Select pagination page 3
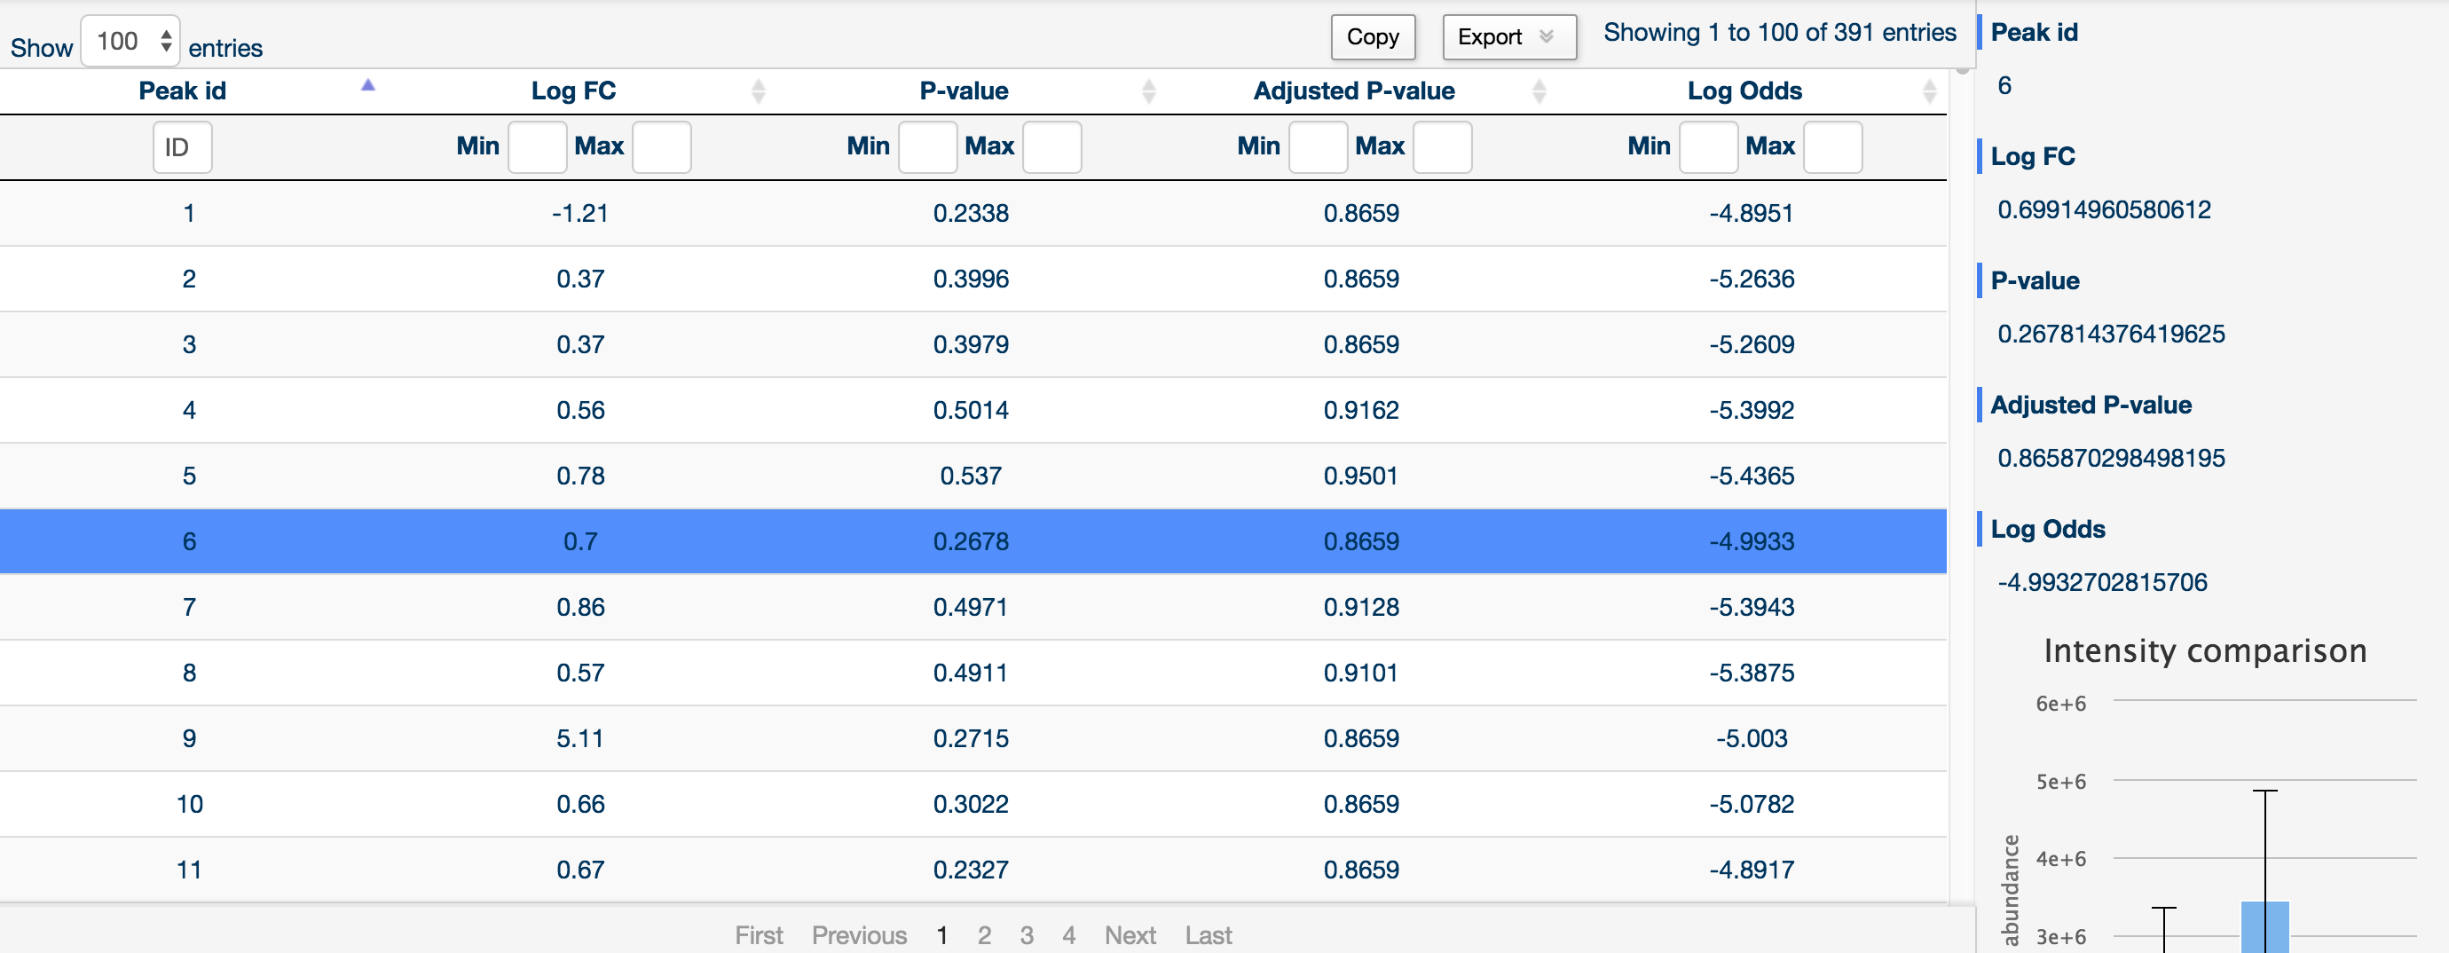This screenshot has width=2449, height=953. point(1027,935)
